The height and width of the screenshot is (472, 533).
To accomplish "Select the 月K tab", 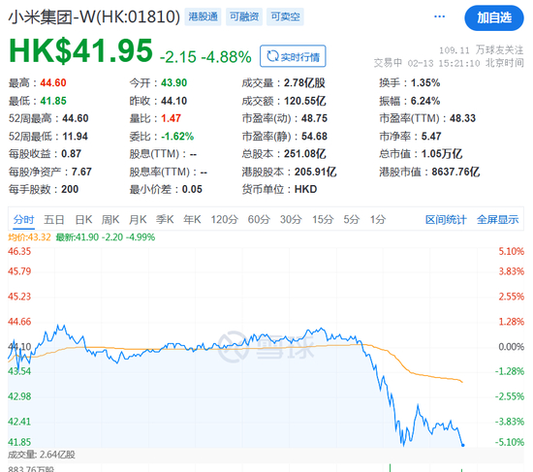I will [x=138, y=219].
